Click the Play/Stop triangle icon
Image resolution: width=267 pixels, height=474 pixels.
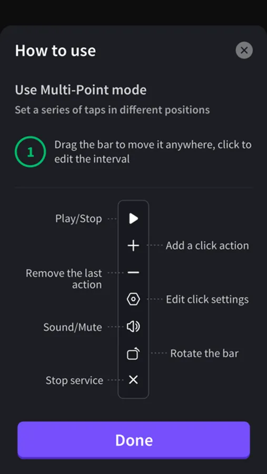pos(133,218)
